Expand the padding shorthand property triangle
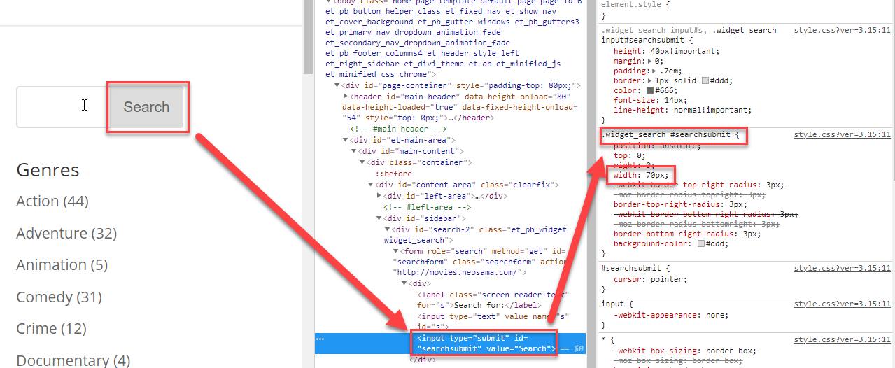 click(x=654, y=71)
